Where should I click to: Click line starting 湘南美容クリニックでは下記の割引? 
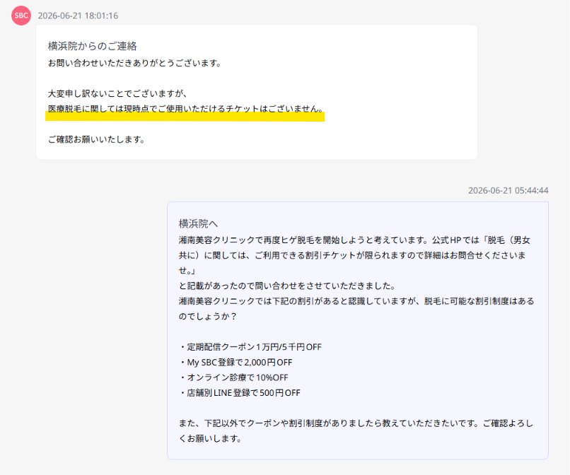coord(356,301)
